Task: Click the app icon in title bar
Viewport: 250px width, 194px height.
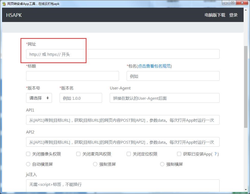Action: coord(4,4)
